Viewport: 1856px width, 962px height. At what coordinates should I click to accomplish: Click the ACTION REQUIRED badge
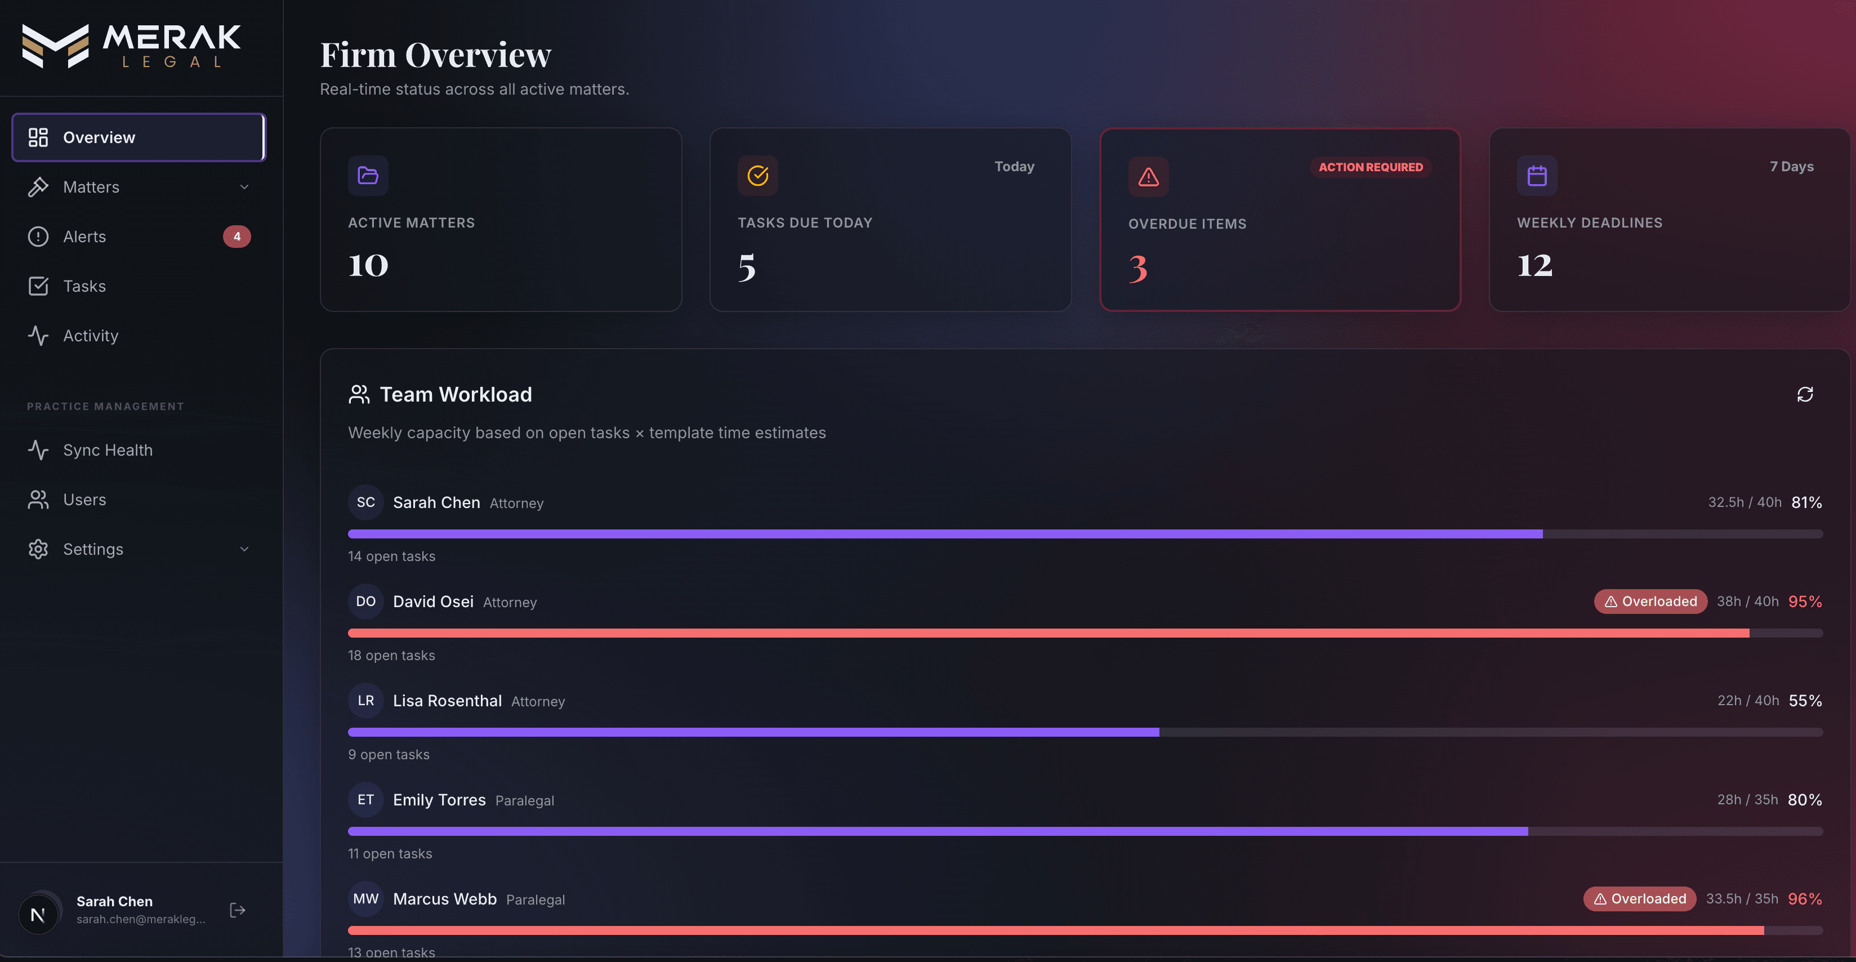coord(1371,167)
